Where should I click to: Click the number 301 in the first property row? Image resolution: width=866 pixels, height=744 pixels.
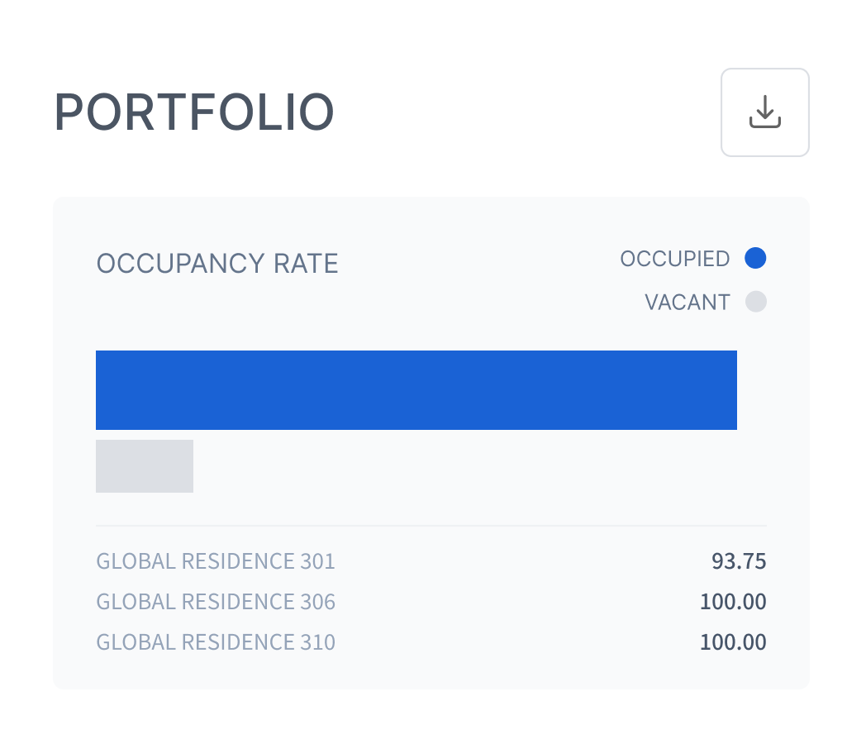pyautogui.click(x=318, y=562)
